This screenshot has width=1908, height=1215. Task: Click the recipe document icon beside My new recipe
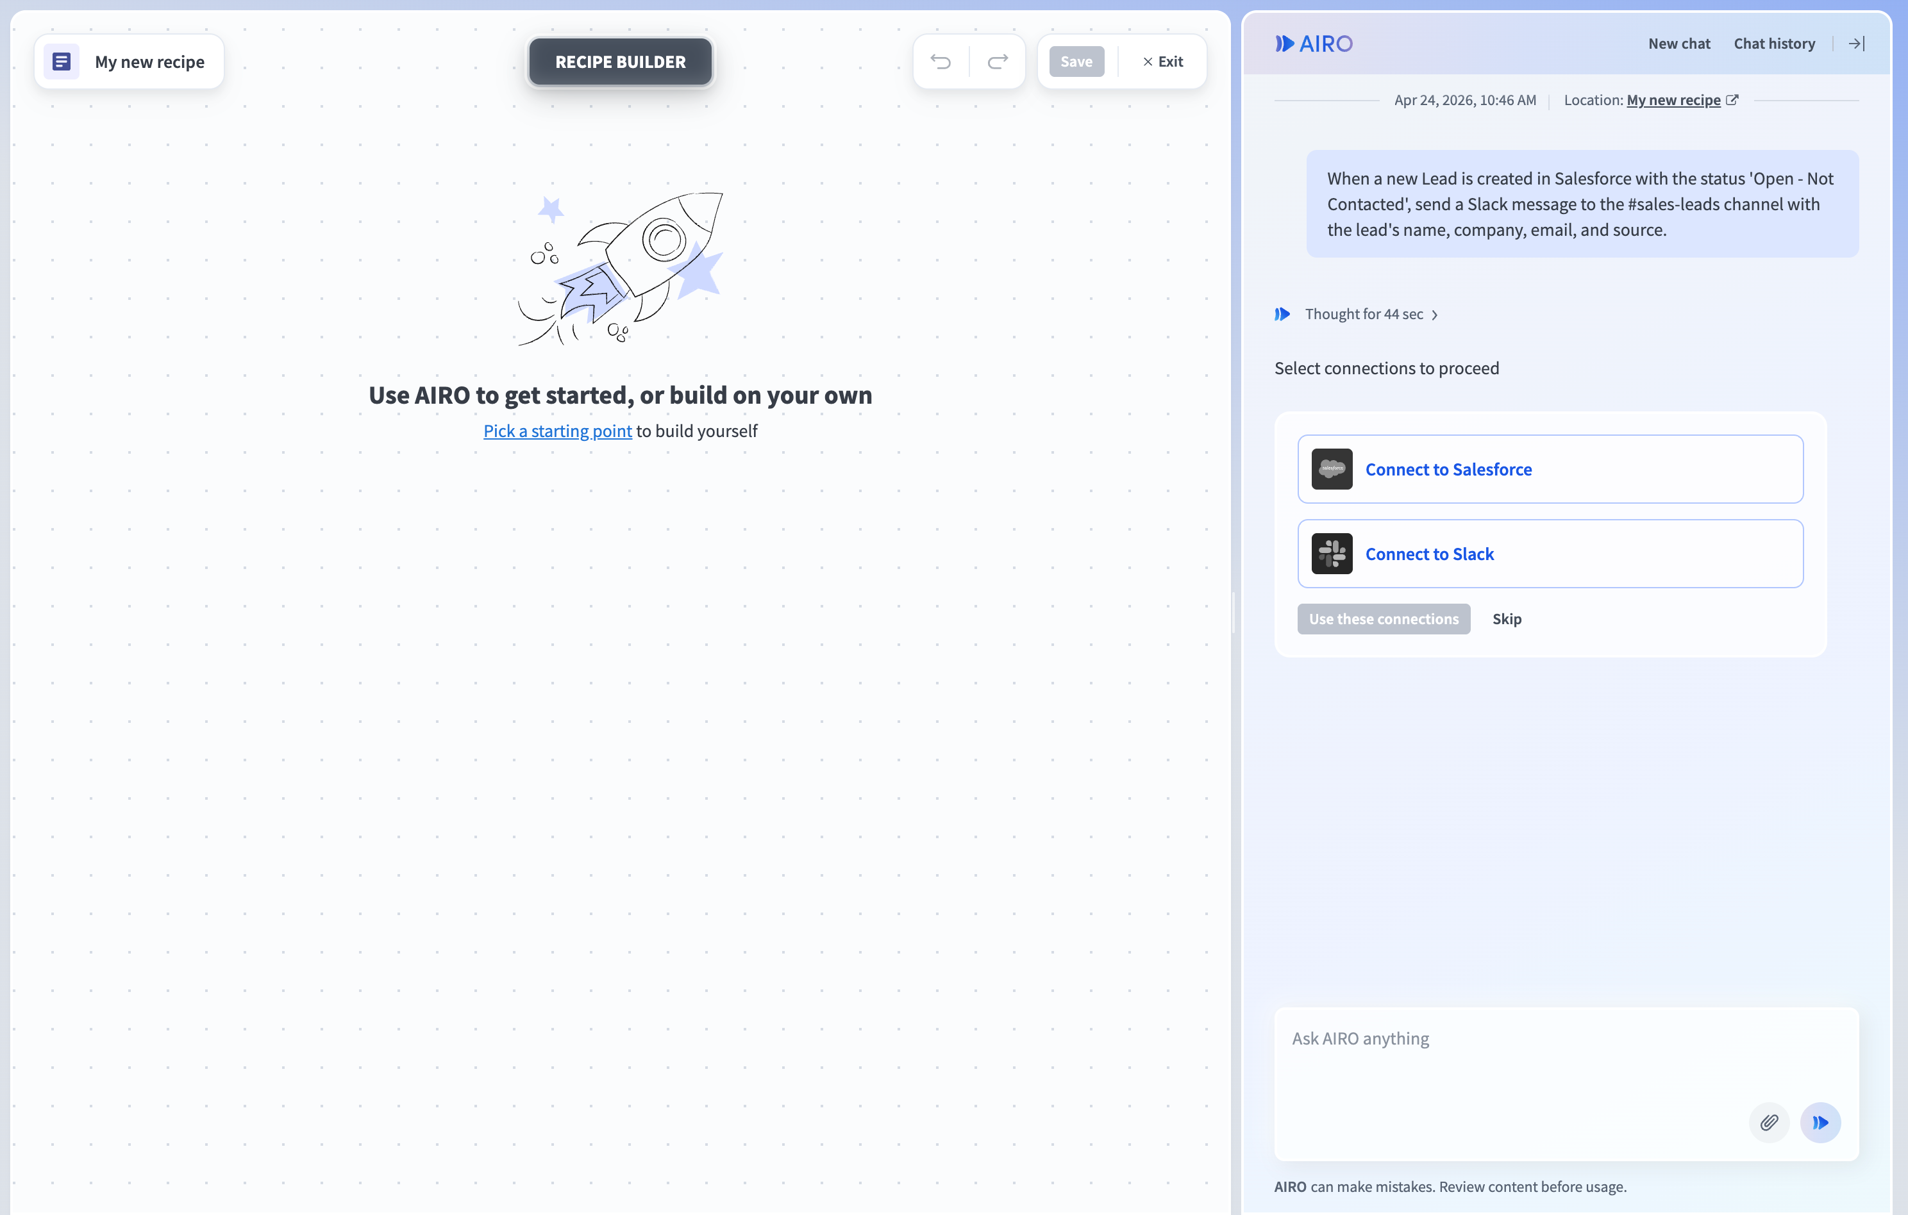pyautogui.click(x=61, y=62)
